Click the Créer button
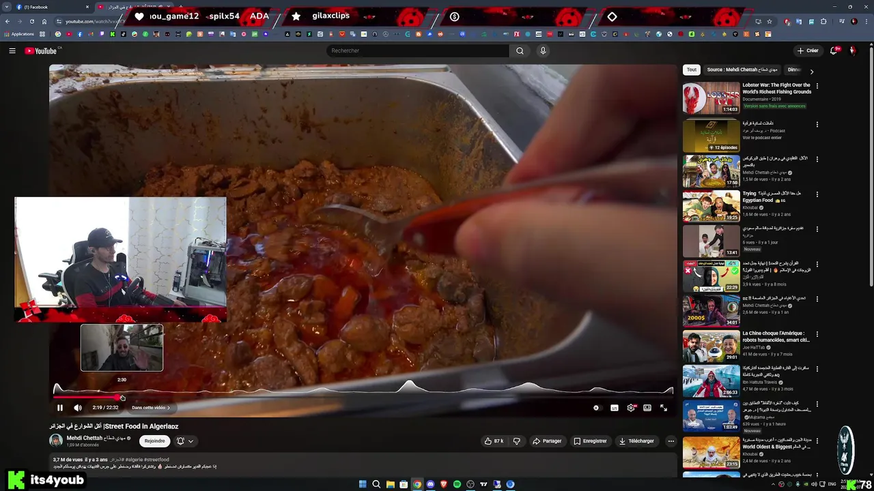The width and height of the screenshot is (874, 491). click(808, 50)
